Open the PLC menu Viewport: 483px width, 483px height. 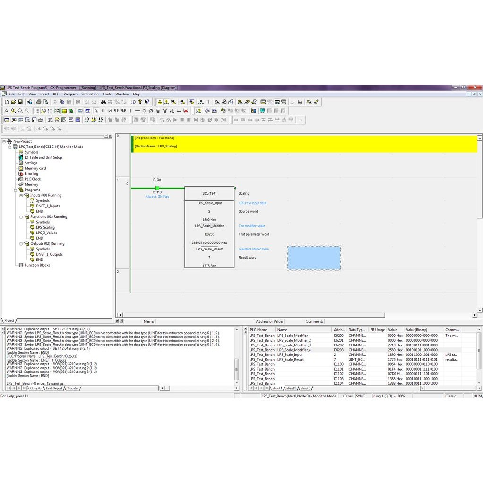(x=56, y=94)
